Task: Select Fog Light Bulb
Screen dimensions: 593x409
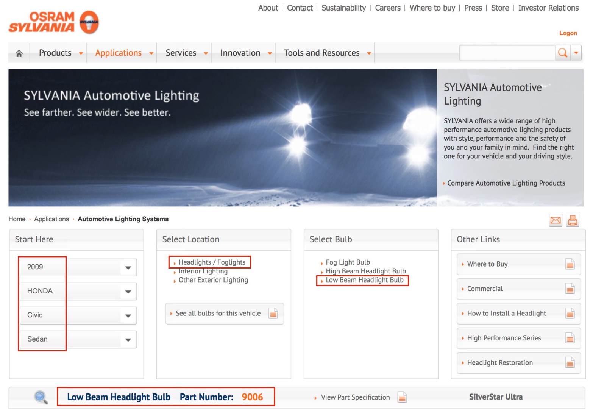Action: 348,262
